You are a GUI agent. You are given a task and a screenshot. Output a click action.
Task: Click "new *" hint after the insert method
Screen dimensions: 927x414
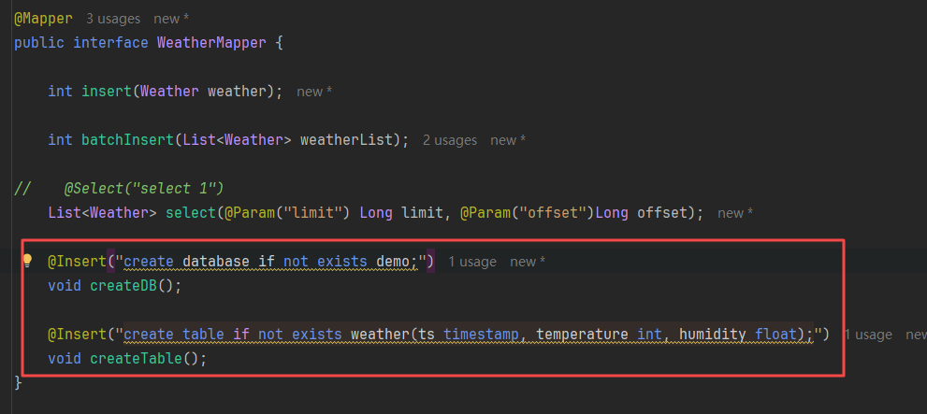(314, 92)
